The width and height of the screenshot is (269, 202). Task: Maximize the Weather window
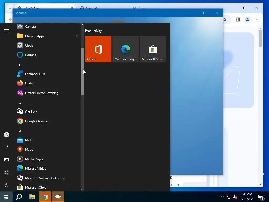pos(204,13)
